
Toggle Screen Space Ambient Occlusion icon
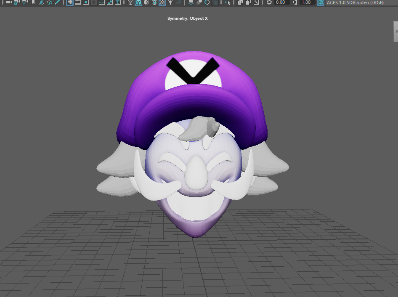[191, 2]
